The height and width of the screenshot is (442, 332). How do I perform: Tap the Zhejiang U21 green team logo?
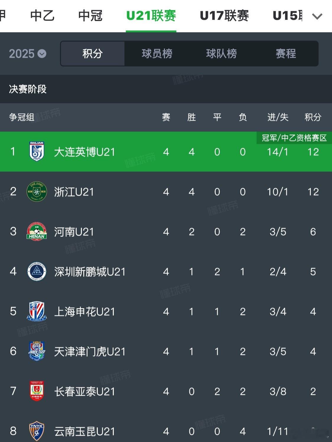tap(37, 192)
